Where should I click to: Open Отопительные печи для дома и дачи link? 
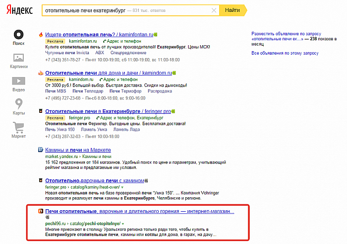pos(109,73)
